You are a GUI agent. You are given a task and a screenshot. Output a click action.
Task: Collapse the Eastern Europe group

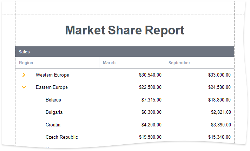pyautogui.click(x=24, y=87)
